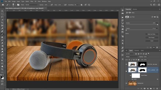This screenshot has height=90, width=161.
Task: Create a new group folder icon
Action: coord(151,88)
